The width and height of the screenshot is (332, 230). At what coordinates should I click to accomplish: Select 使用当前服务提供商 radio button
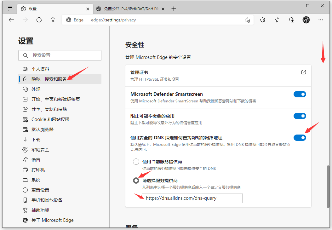click(136, 162)
